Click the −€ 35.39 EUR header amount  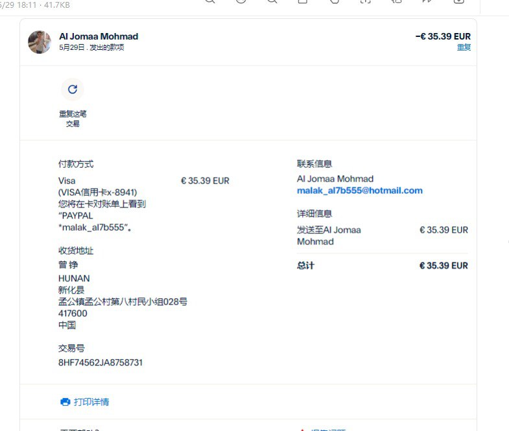coord(443,36)
